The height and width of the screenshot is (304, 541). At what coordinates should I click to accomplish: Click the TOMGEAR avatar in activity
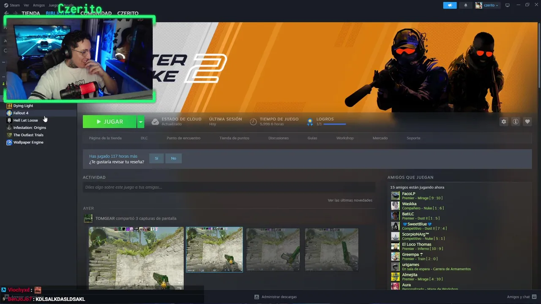[x=88, y=218]
